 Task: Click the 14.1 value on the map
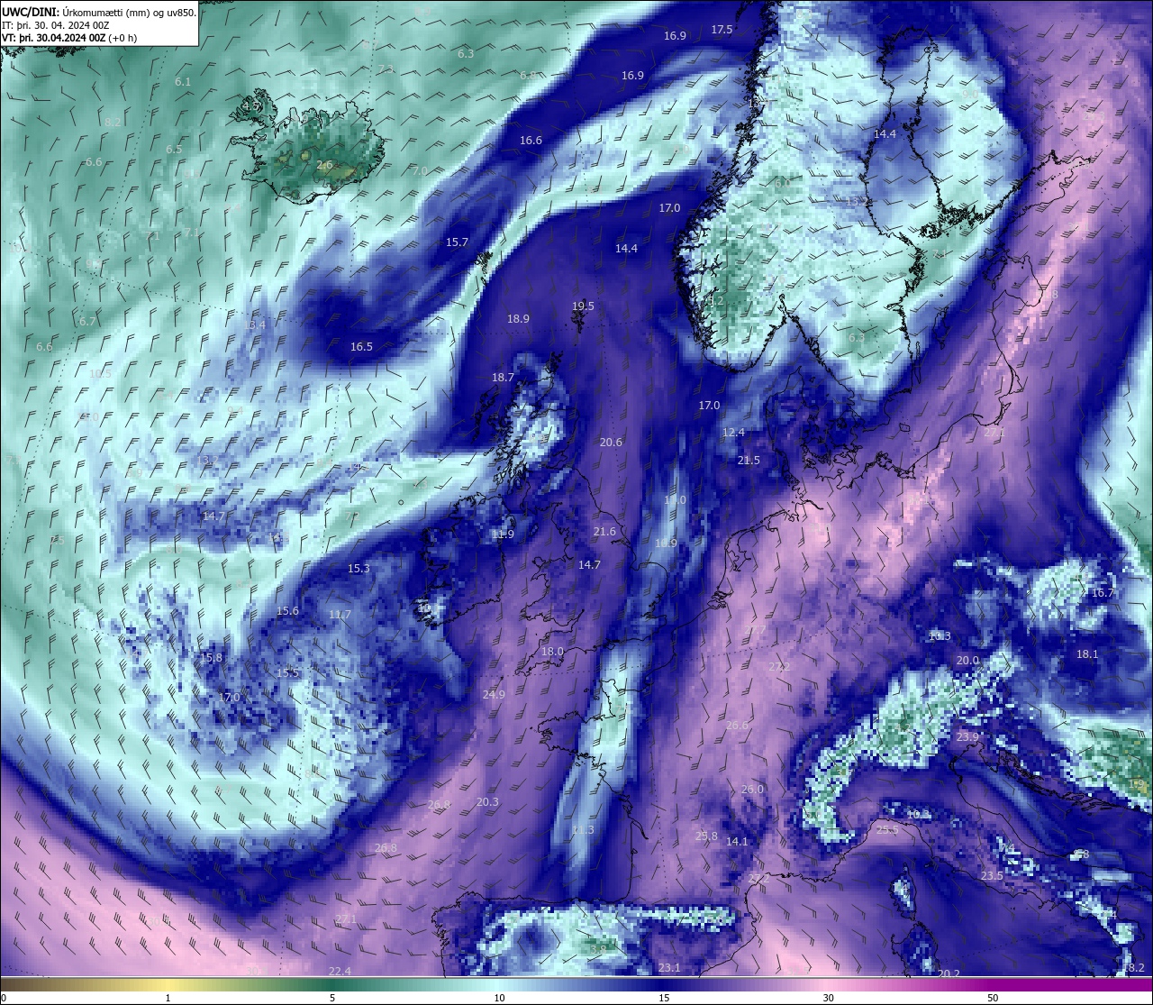(x=737, y=842)
